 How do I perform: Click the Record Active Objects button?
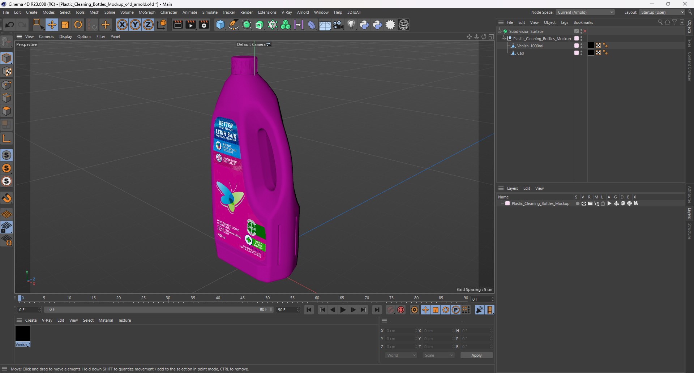[391, 310]
